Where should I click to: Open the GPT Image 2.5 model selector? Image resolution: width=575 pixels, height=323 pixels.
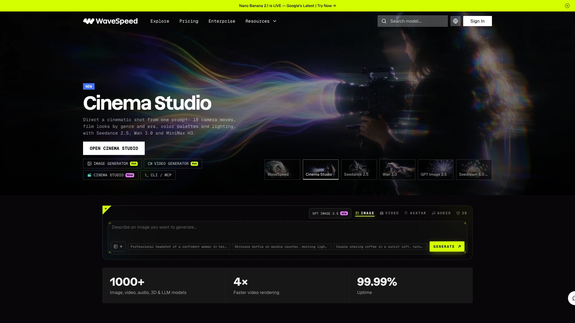[330, 213]
